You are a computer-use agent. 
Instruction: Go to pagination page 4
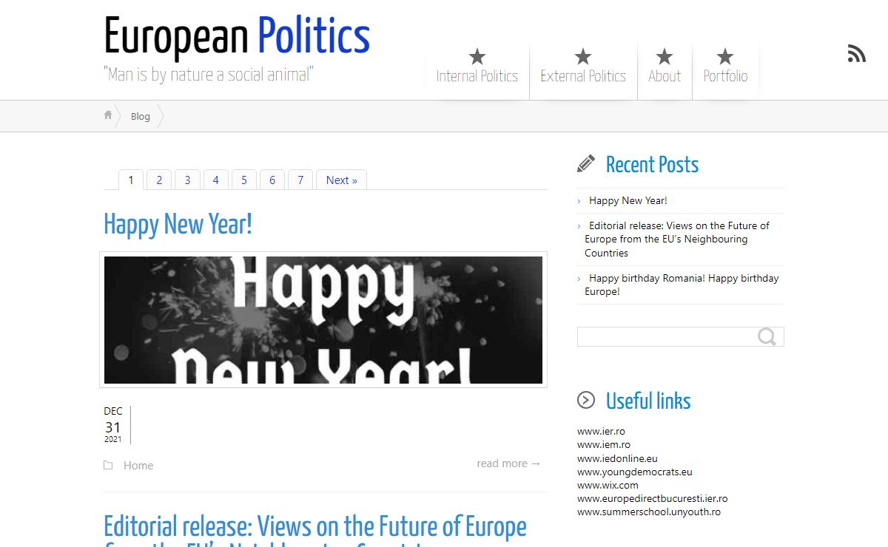[215, 180]
